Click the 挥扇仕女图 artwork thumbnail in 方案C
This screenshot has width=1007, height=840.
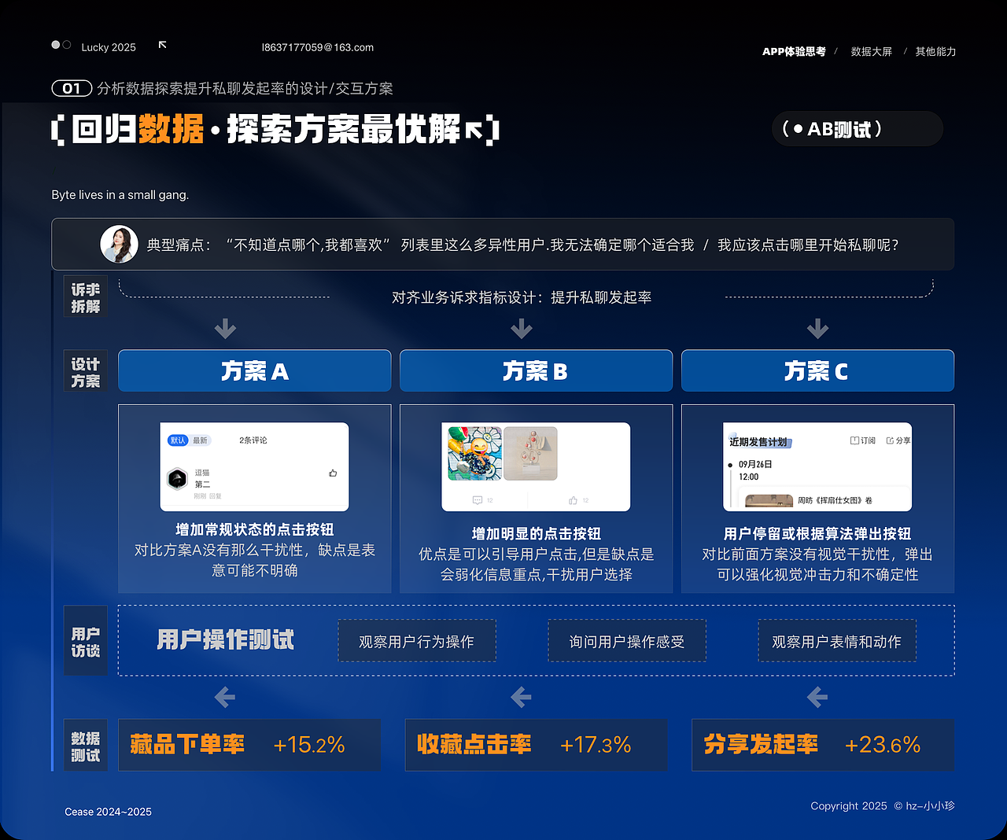769,499
